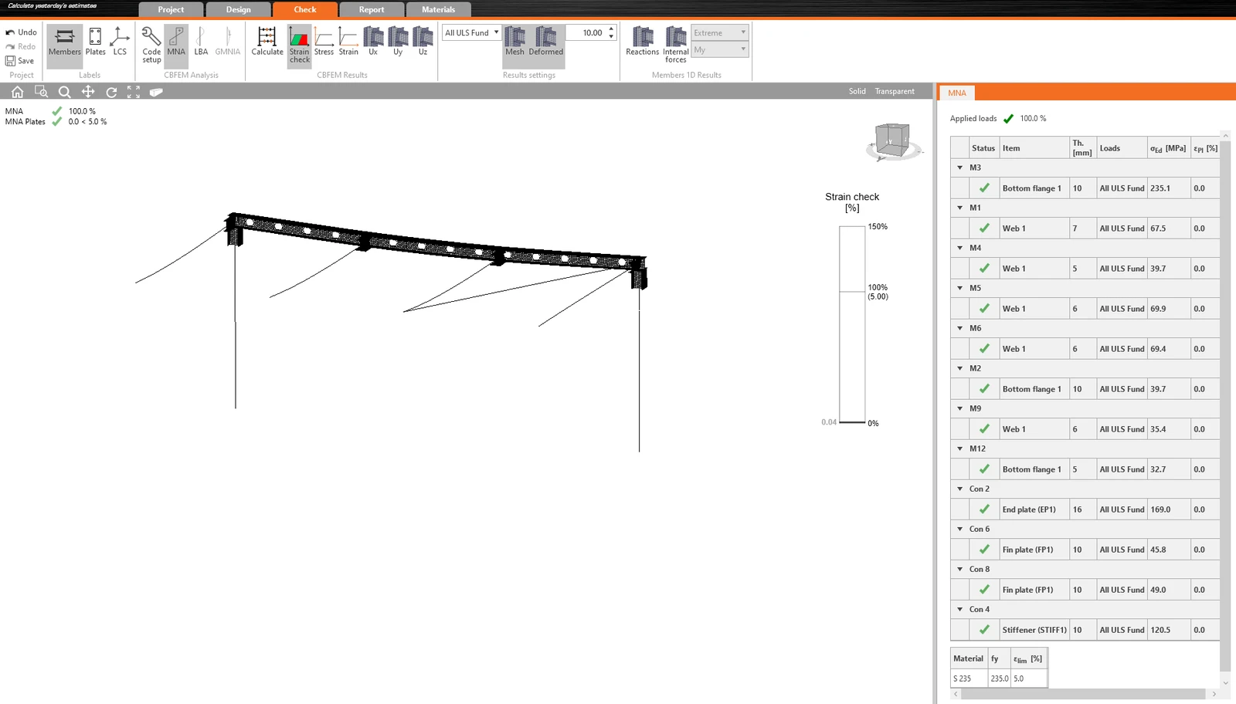Select the LCS labels icon
This screenshot has height=704, width=1236.
point(120,42)
